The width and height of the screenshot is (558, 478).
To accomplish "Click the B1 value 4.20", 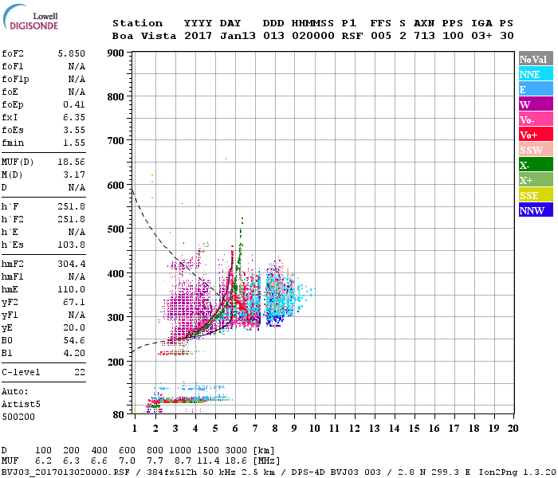I will pyautogui.click(x=74, y=353).
